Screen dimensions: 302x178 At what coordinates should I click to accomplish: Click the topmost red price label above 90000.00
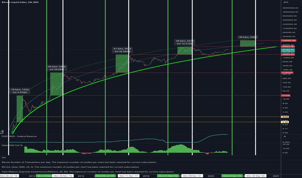[x=288, y=40]
